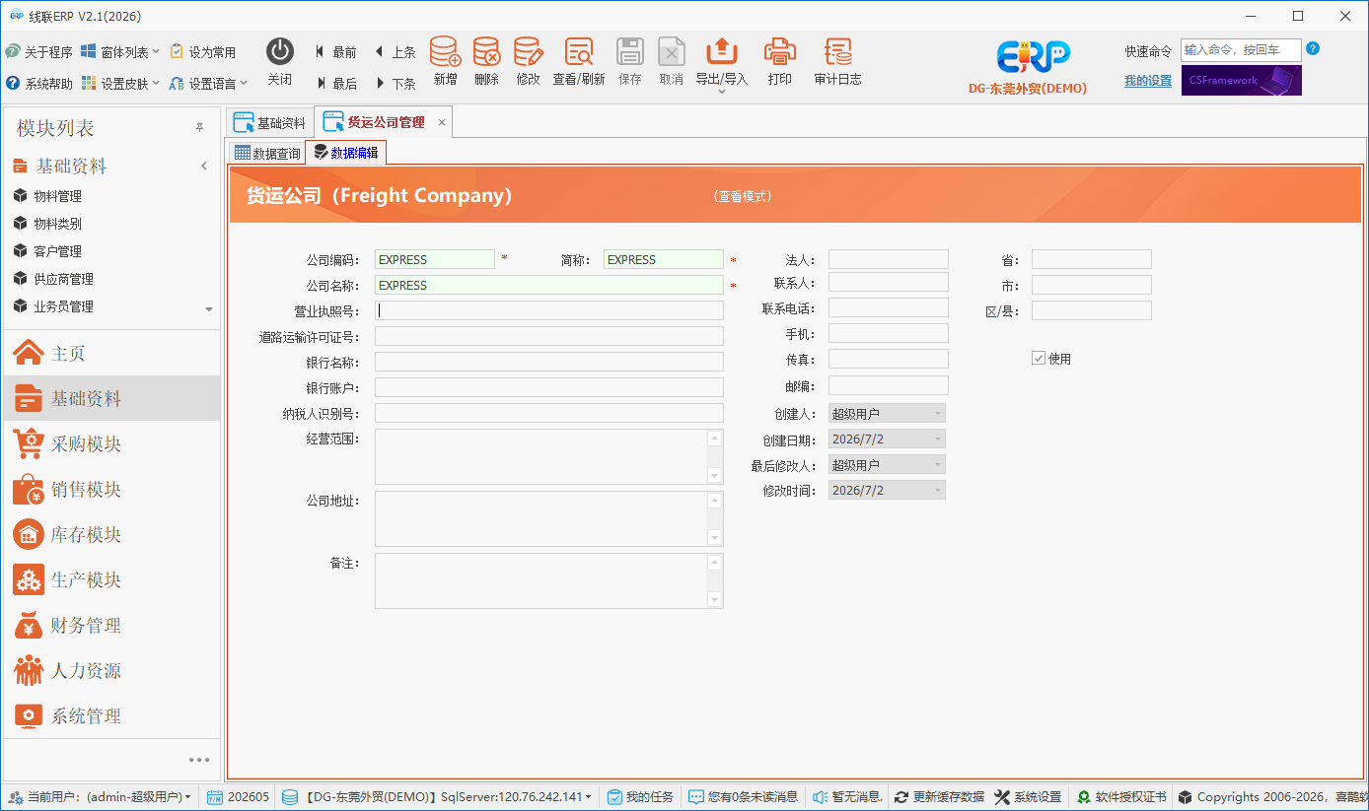Click the 营业执照号 input field
Screen dimensions: 1369x811
coord(549,310)
